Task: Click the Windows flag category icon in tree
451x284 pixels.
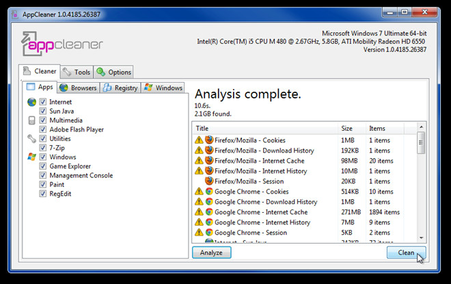Action: click(31, 157)
